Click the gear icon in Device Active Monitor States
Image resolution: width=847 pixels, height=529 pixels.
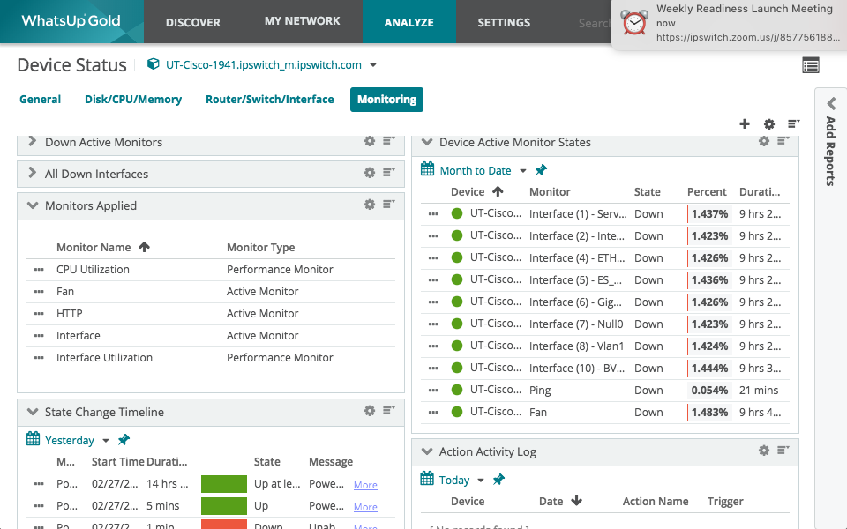pyautogui.click(x=764, y=141)
